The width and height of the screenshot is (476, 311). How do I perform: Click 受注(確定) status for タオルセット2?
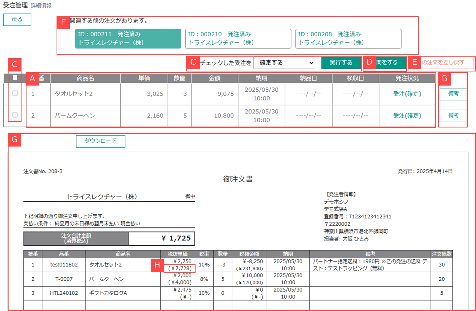[x=407, y=94]
